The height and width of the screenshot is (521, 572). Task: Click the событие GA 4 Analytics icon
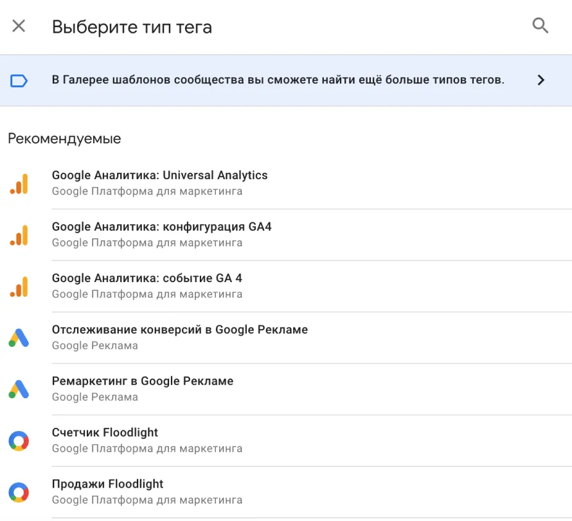click(x=19, y=287)
